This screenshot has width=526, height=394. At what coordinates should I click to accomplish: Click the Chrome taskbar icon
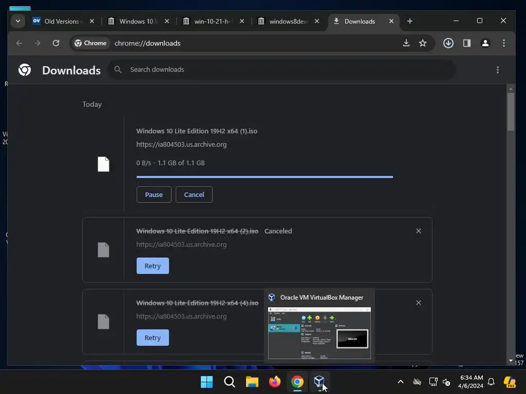pos(297,382)
